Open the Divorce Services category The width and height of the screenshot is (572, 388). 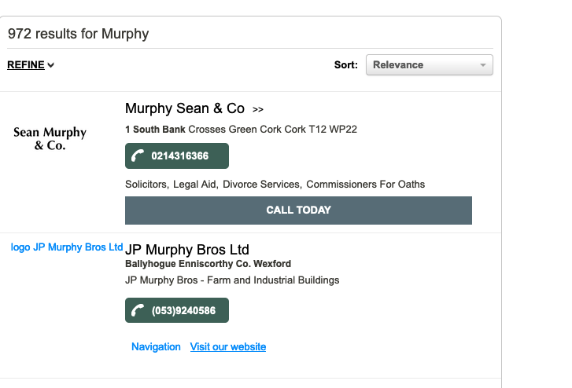[x=261, y=185]
